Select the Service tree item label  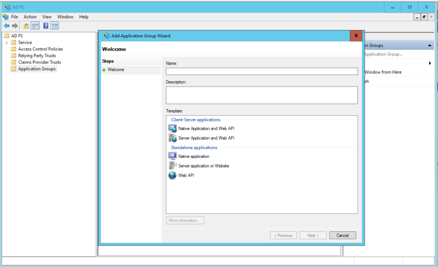25,43
